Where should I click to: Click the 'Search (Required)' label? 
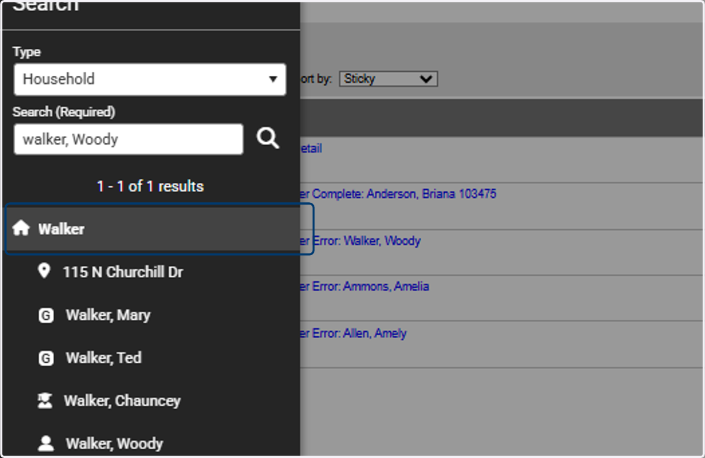(x=64, y=112)
